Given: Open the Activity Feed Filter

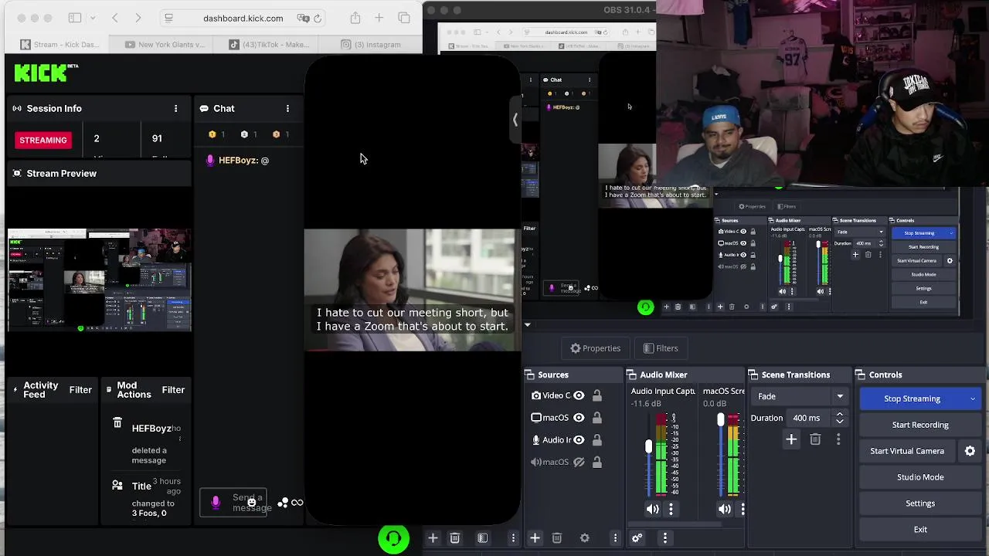Looking at the screenshot, I should [80, 390].
